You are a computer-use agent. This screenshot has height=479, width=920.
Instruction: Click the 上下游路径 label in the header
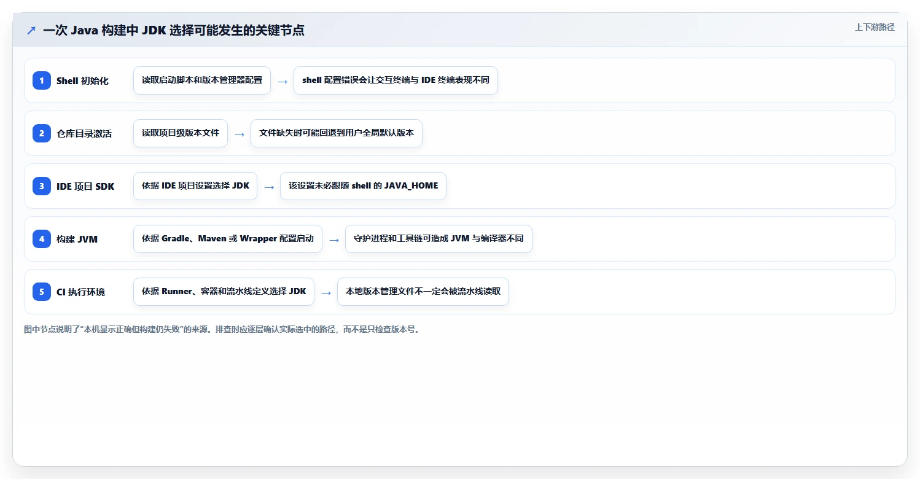point(875,27)
